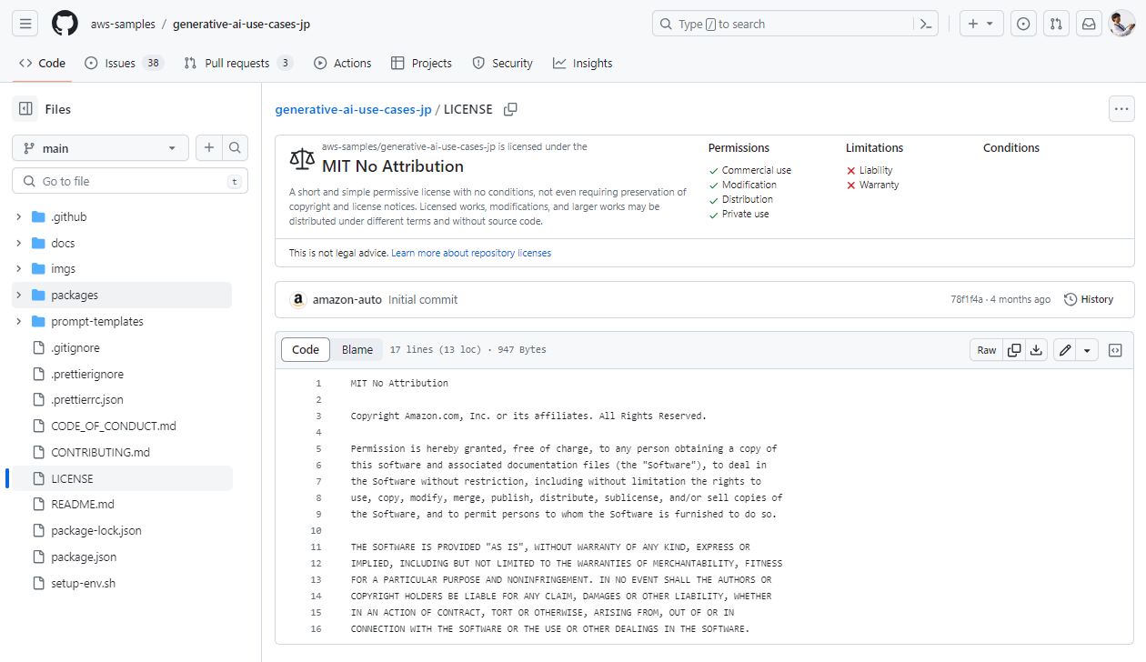This screenshot has height=662, width=1146.
Task: Open the main branch dropdown
Action: pyautogui.click(x=100, y=148)
